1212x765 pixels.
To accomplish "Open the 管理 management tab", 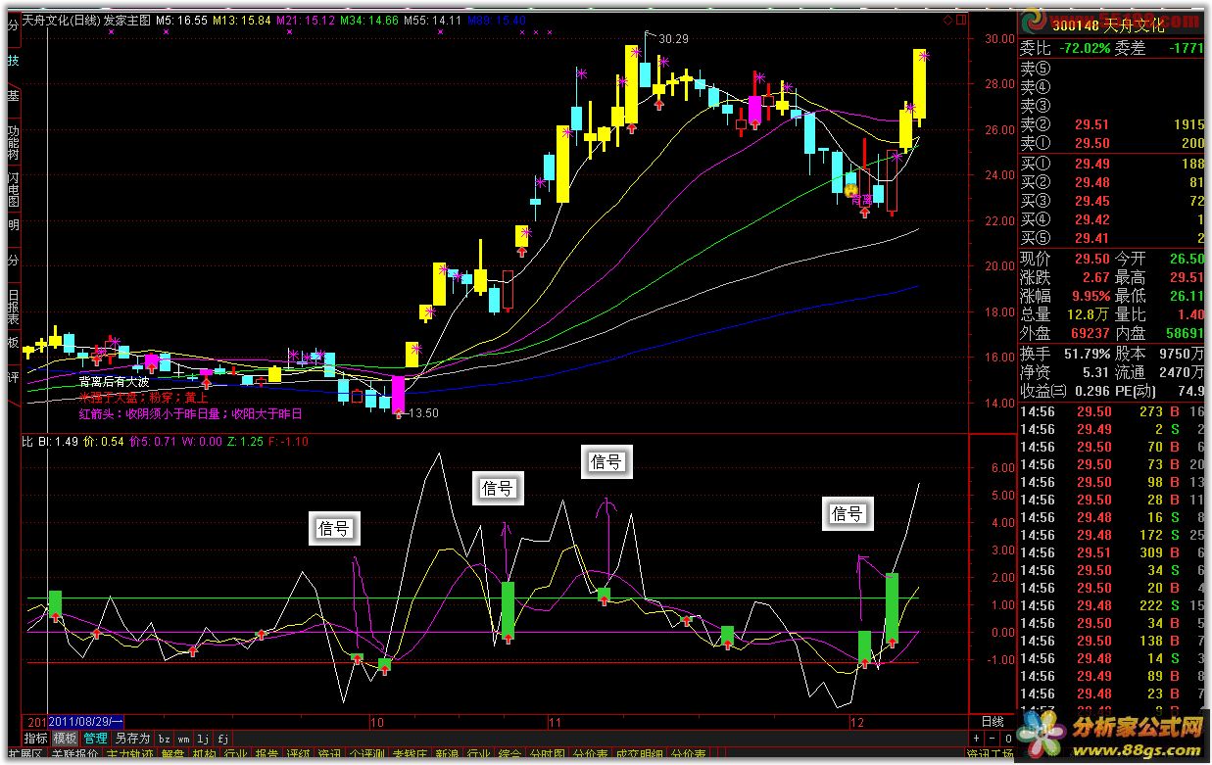I will (95, 738).
